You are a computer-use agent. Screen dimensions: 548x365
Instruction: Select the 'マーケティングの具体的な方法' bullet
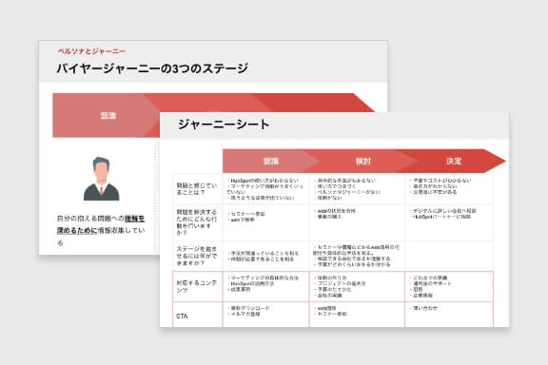point(264,278)
